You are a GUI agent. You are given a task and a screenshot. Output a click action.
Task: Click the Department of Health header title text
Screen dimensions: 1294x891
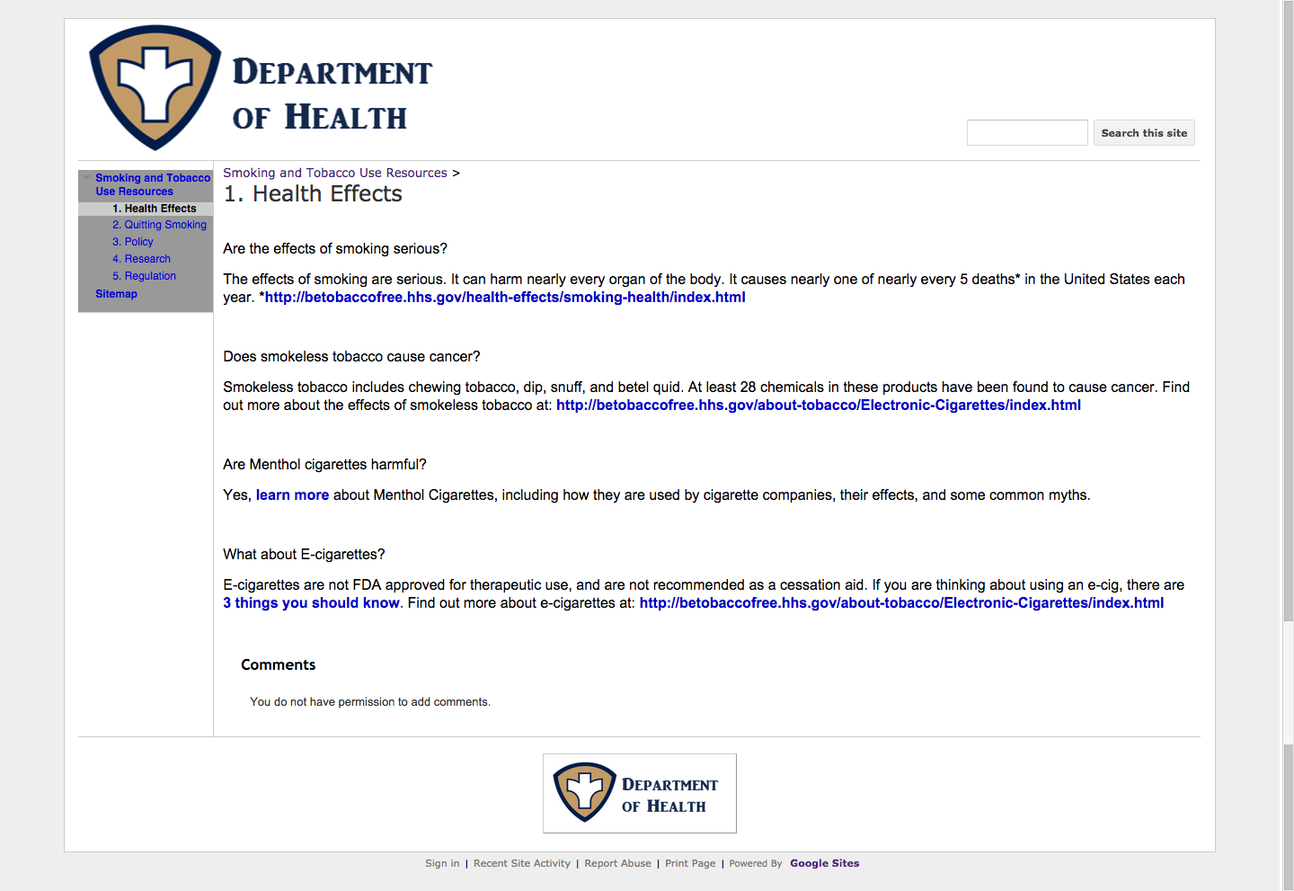coord(332,94)
